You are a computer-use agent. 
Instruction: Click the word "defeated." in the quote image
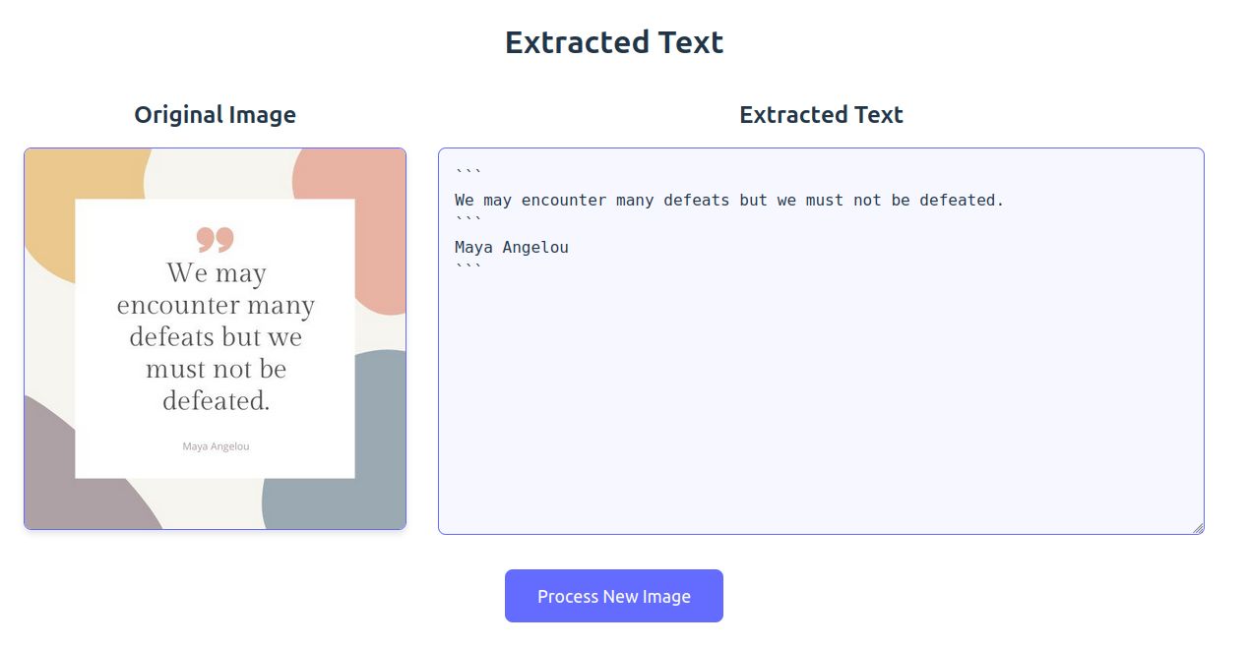[x=216, y=401]
